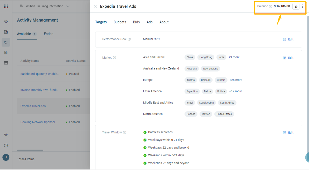Expand +17 more Latin America markets
The width and height of the screenshot is (309, 170).
coord(235,91)
